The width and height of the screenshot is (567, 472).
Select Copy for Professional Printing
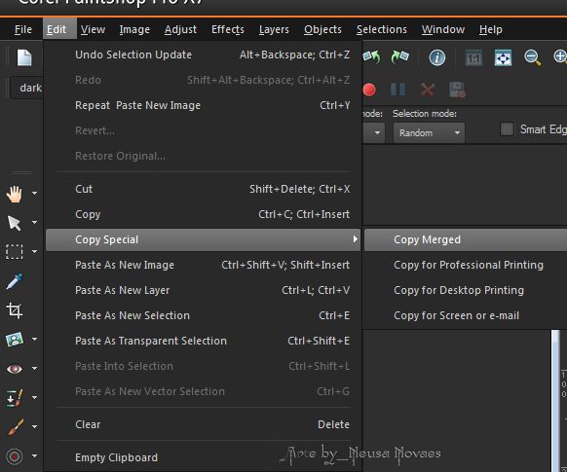point(466,265)
